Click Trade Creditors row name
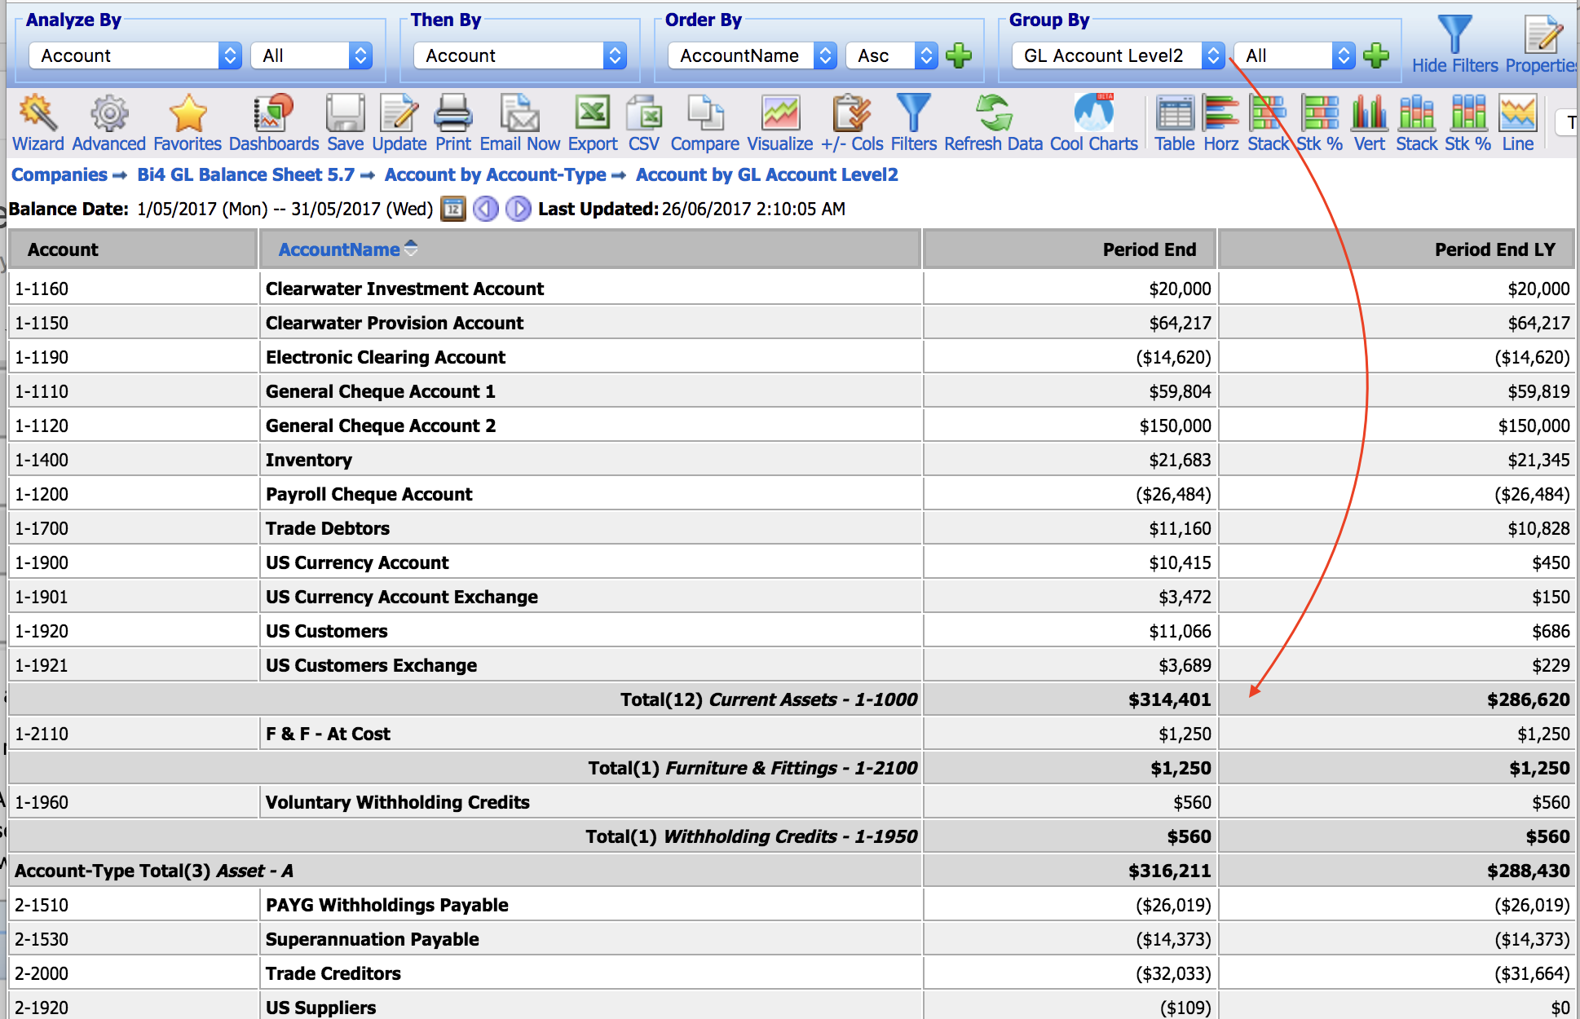Viewport: 1580px width, 1019px height. tap(333, 973)
